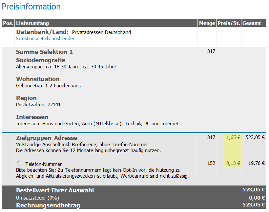Click the highlighted 1,65 € unit price
This screenshot has width=269, height=212.
(233, 137)
